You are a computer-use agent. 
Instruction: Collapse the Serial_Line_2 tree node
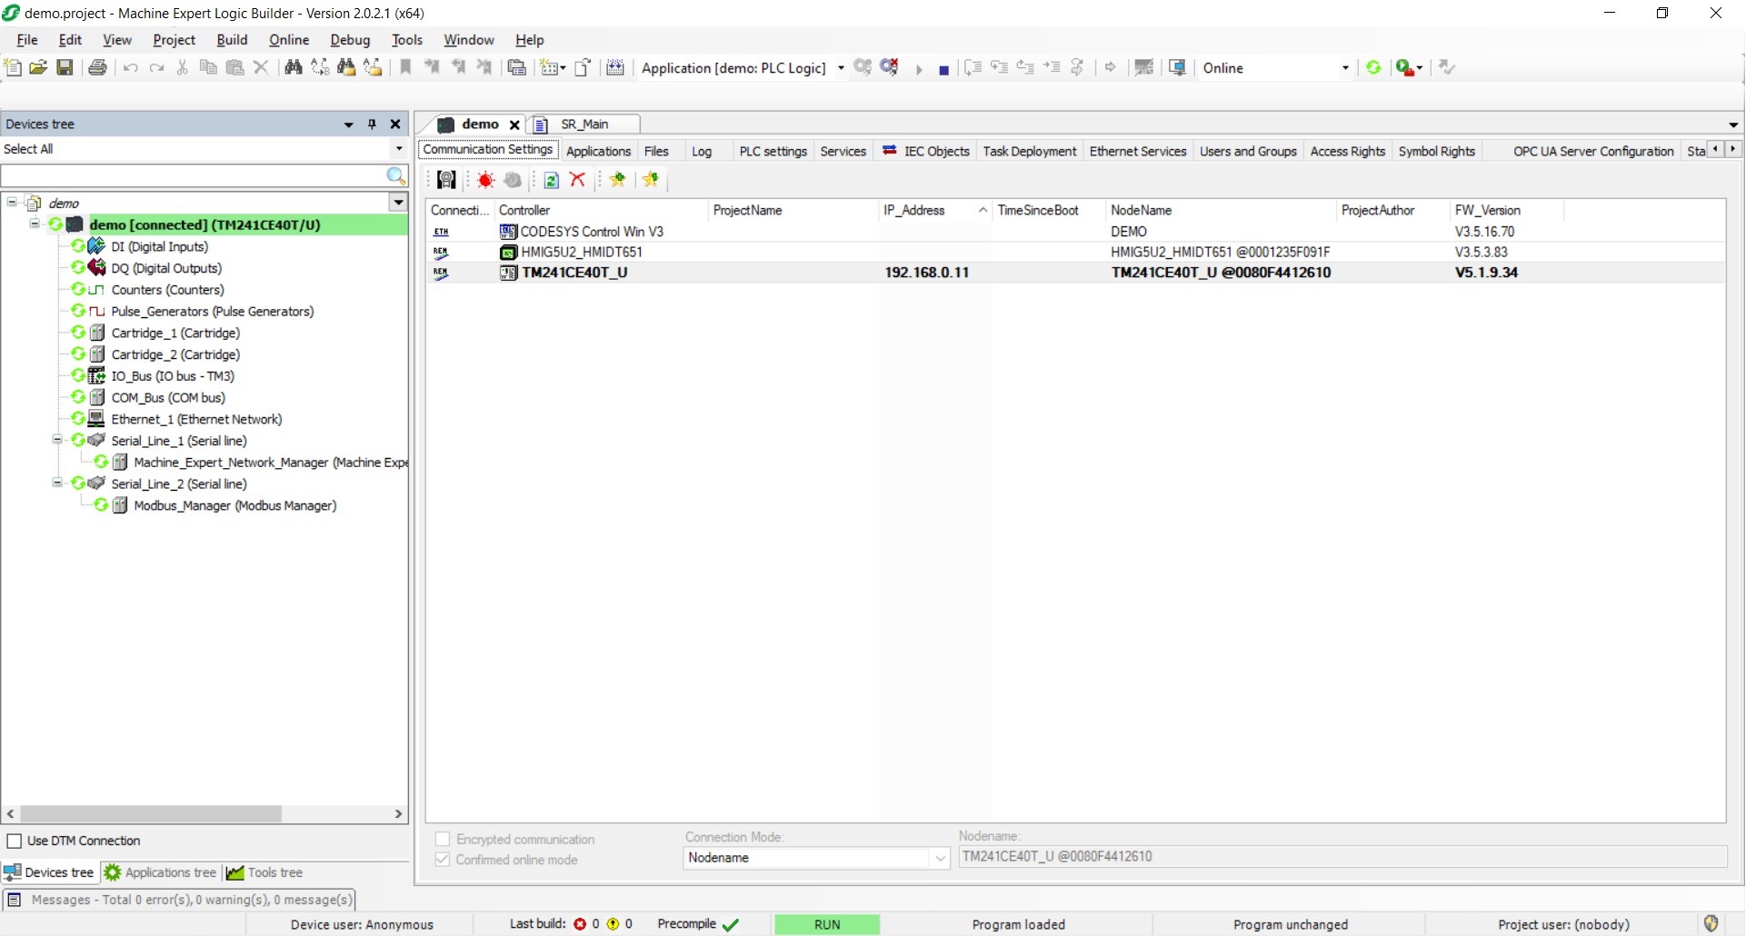[57, 483]
